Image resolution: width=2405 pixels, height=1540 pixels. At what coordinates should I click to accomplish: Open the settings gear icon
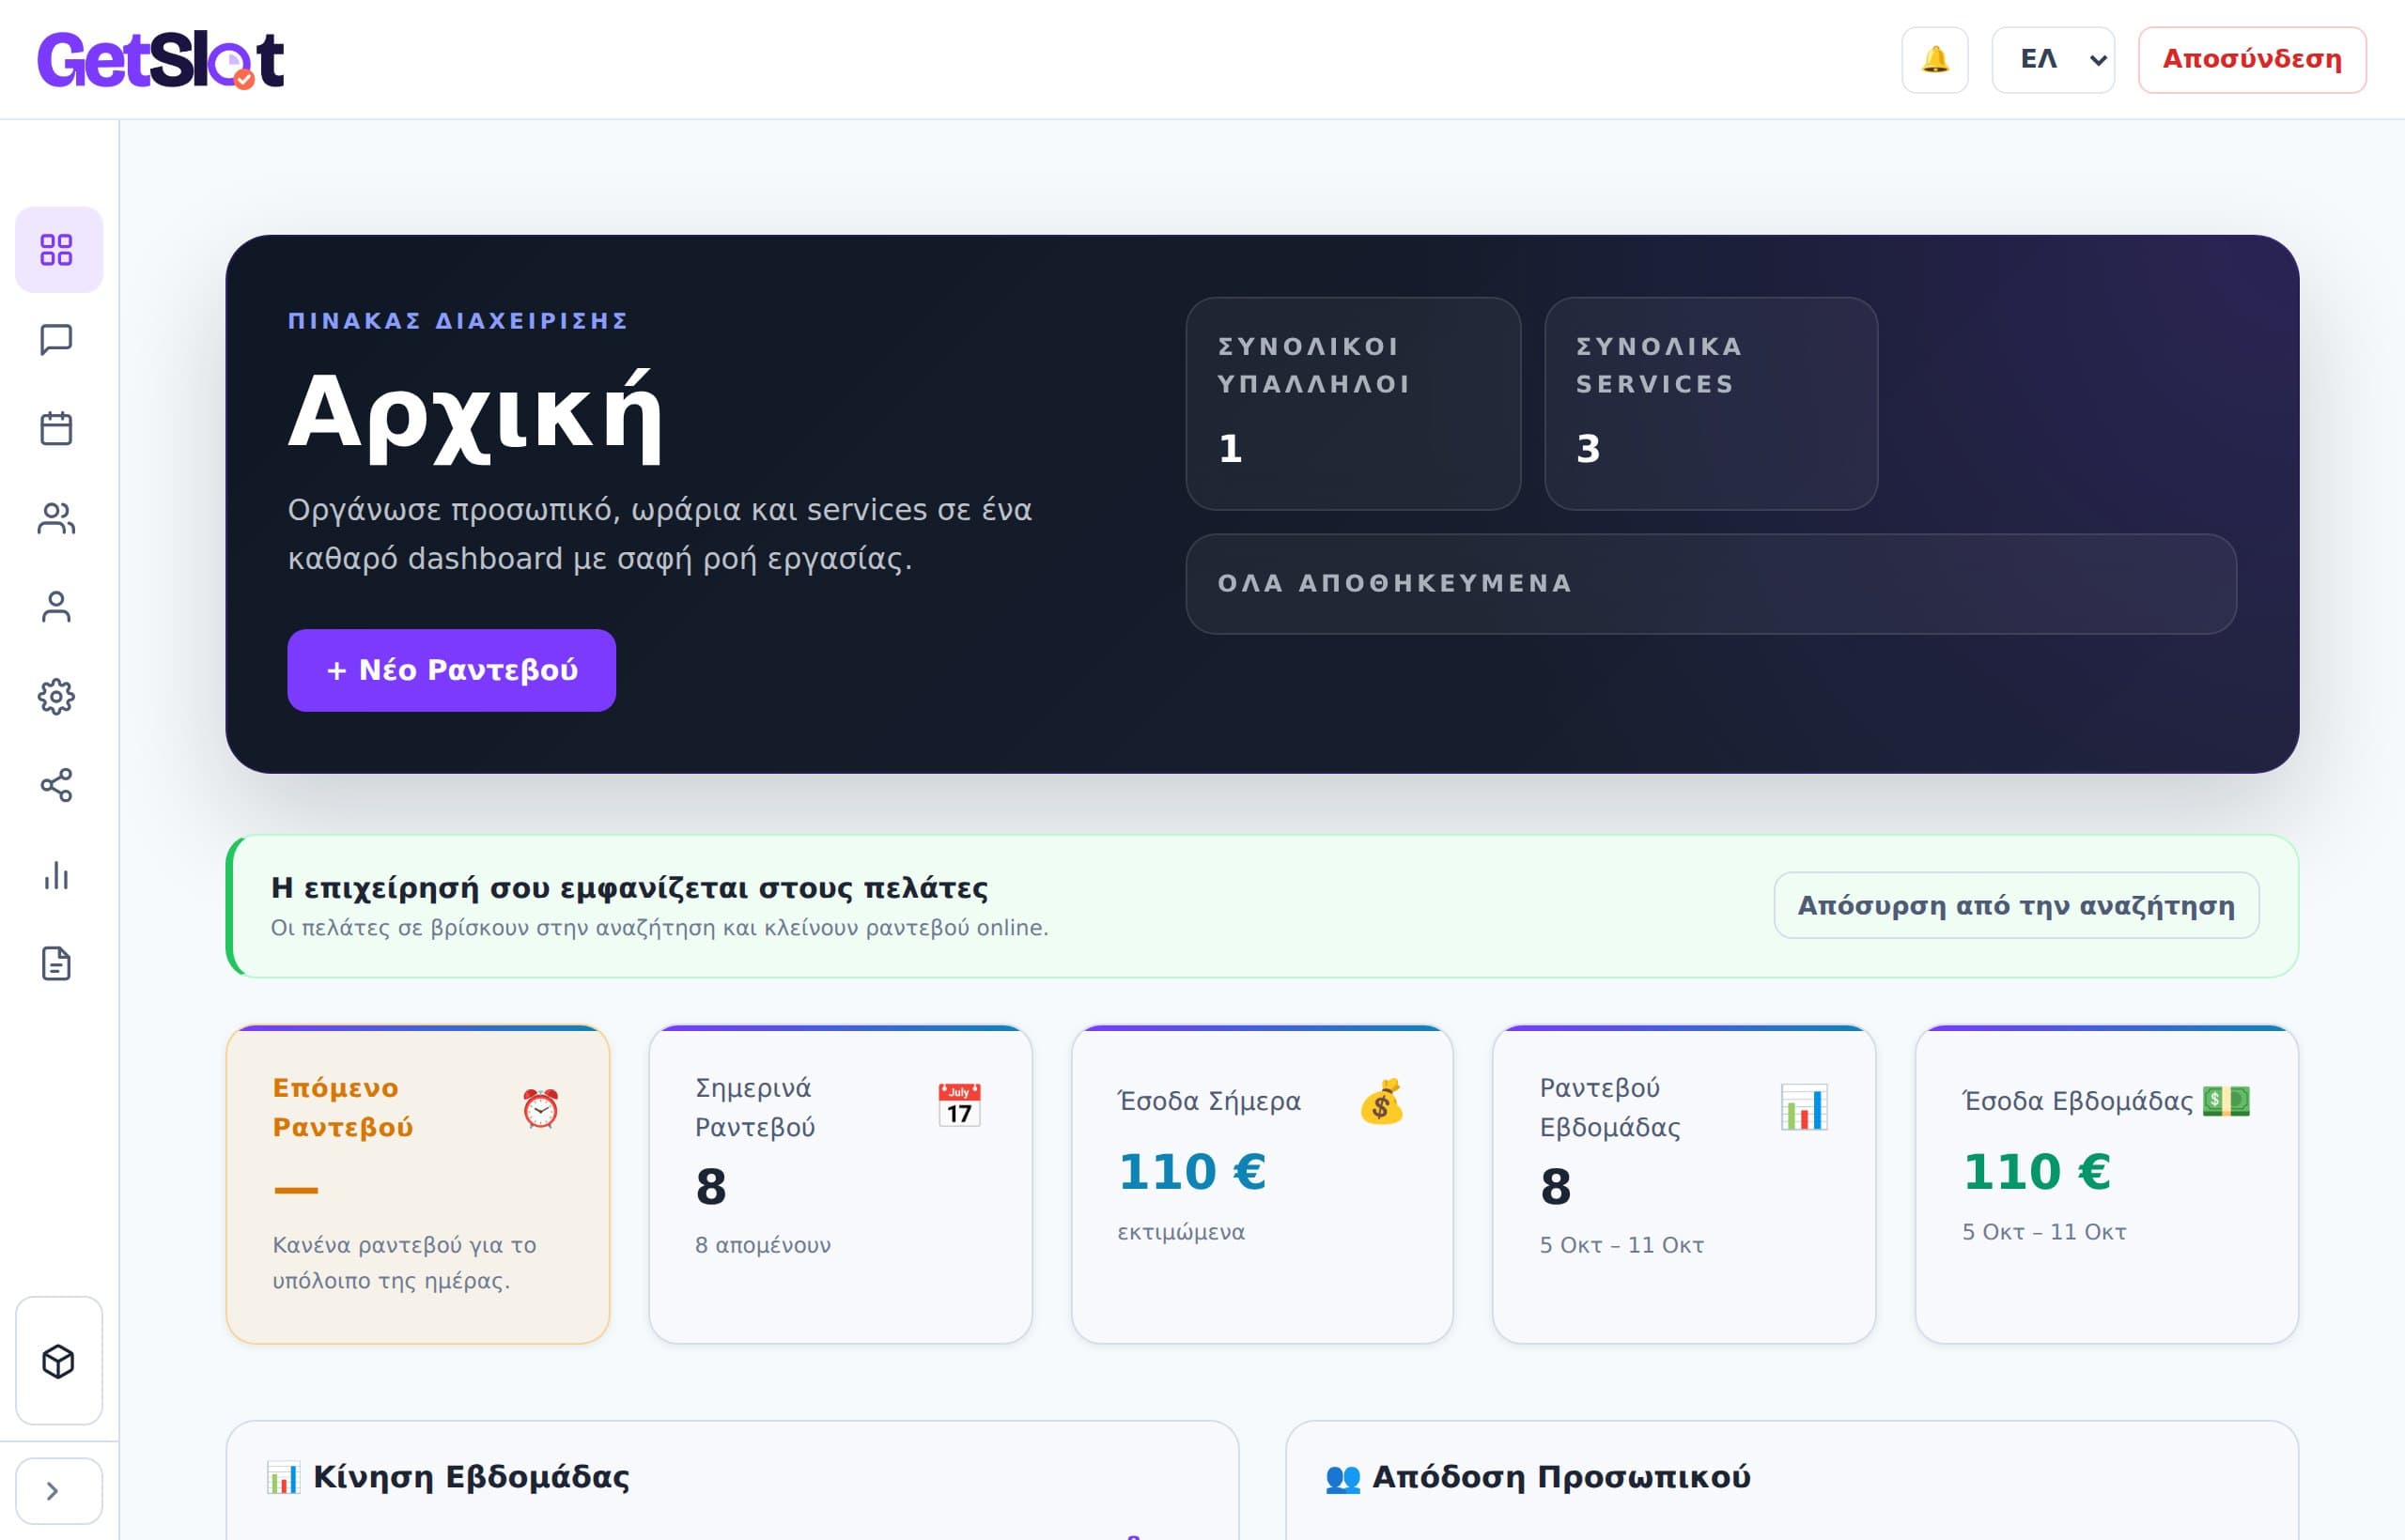[57, 696]
